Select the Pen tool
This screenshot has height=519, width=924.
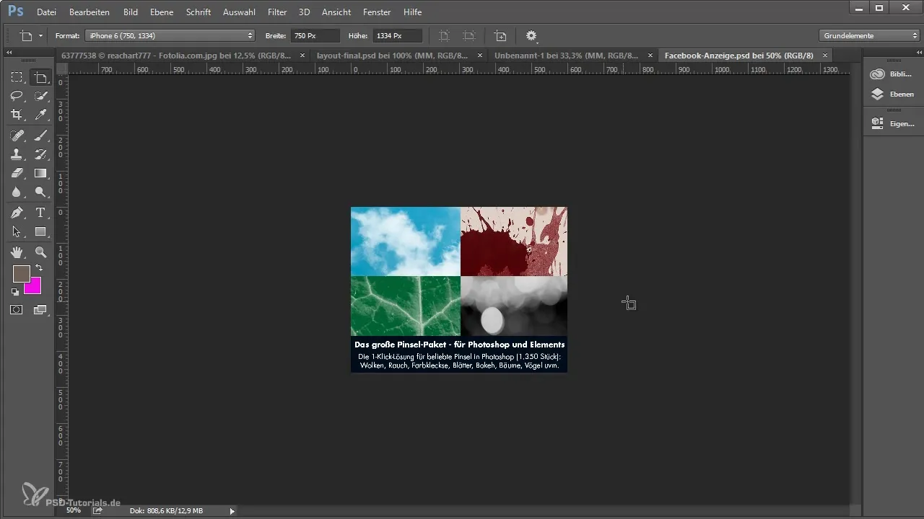(x=17, y=213)
